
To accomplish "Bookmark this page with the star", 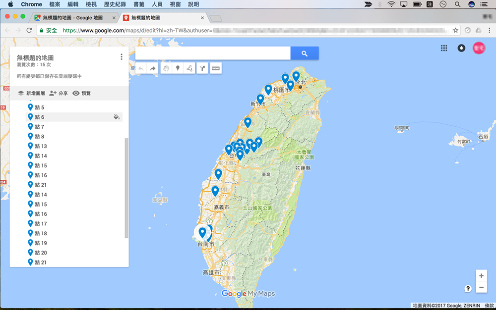I will [x=455, y=30].
